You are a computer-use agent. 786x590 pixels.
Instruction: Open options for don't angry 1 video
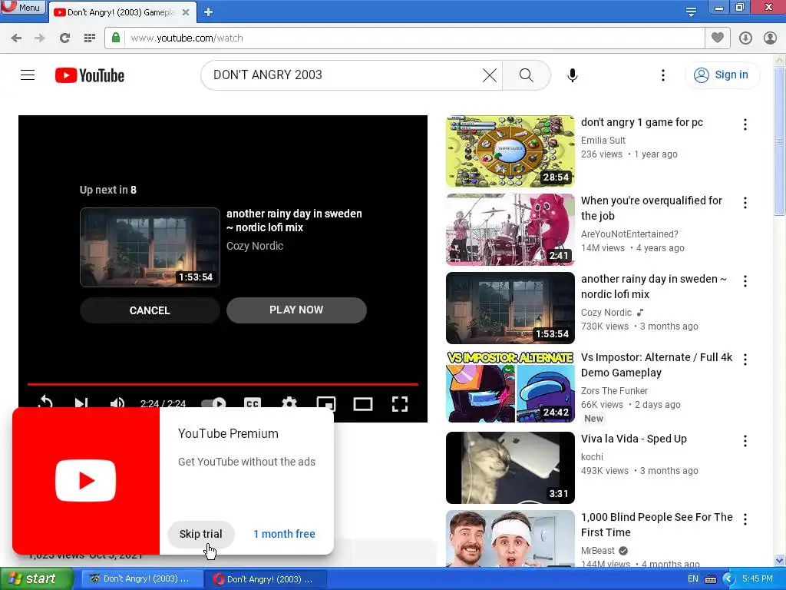[x=745, y=124]
